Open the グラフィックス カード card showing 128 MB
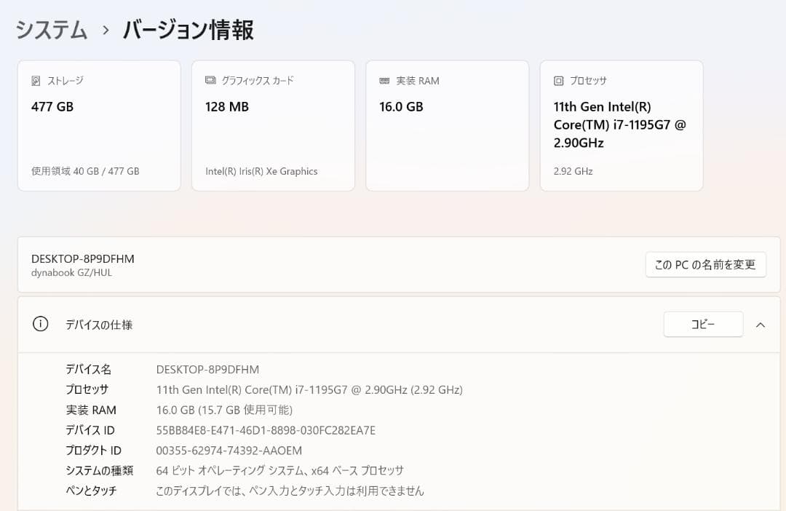Image resolution: width=786 pixels, height=511 pixels. coord(273,125)
